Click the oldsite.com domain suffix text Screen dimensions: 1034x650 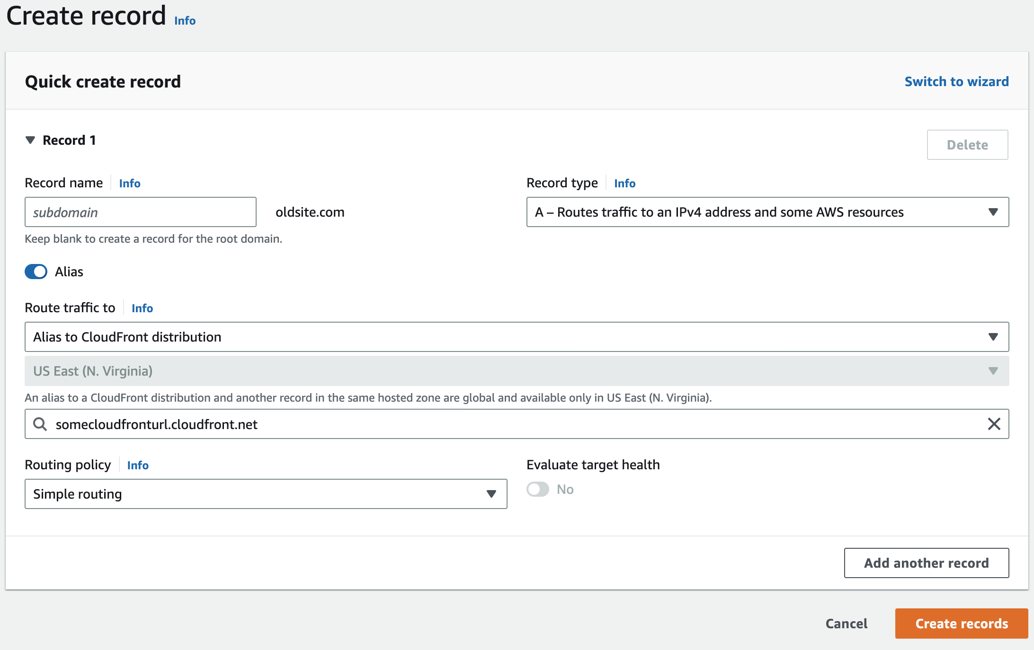pos(310,212)
